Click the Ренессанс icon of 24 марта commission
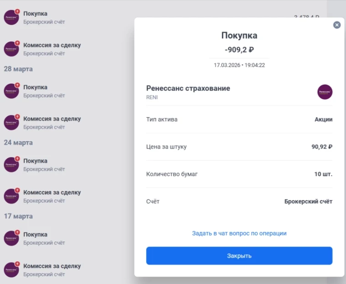 click(11, 196)
